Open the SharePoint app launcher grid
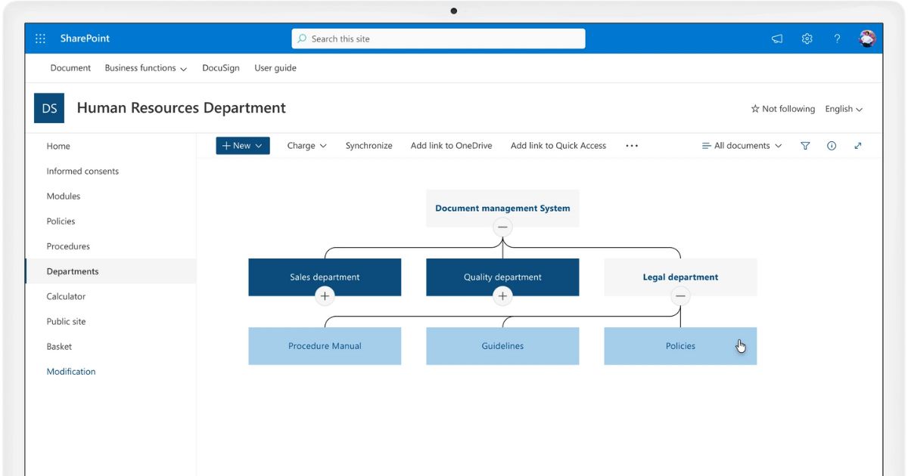908x476 pixels. 41,39
